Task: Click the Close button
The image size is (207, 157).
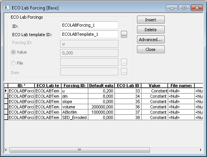Action: 151,49
